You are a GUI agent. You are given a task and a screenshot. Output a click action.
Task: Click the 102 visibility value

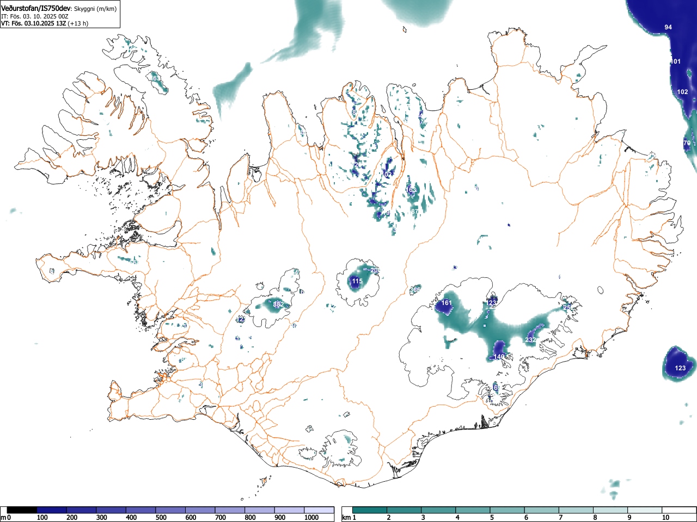682,92
